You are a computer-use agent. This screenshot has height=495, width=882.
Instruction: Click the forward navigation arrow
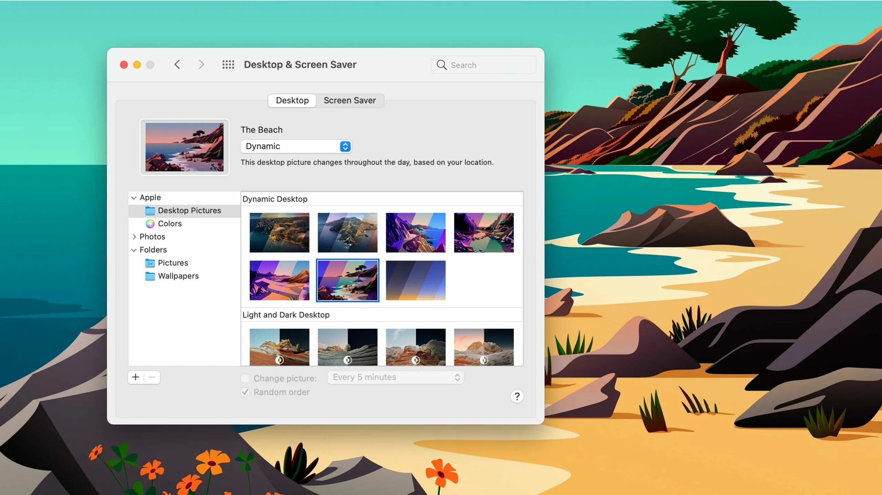201,65
